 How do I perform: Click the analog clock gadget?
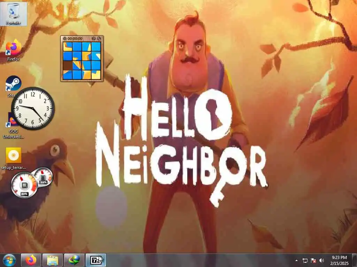click(33, 108)
